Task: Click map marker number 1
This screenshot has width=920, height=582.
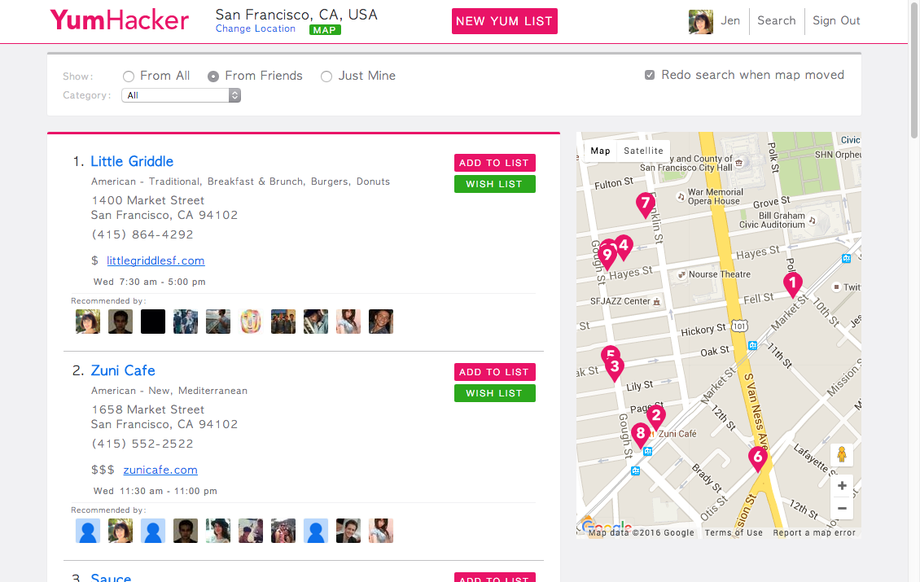Action: coord(793,285)
